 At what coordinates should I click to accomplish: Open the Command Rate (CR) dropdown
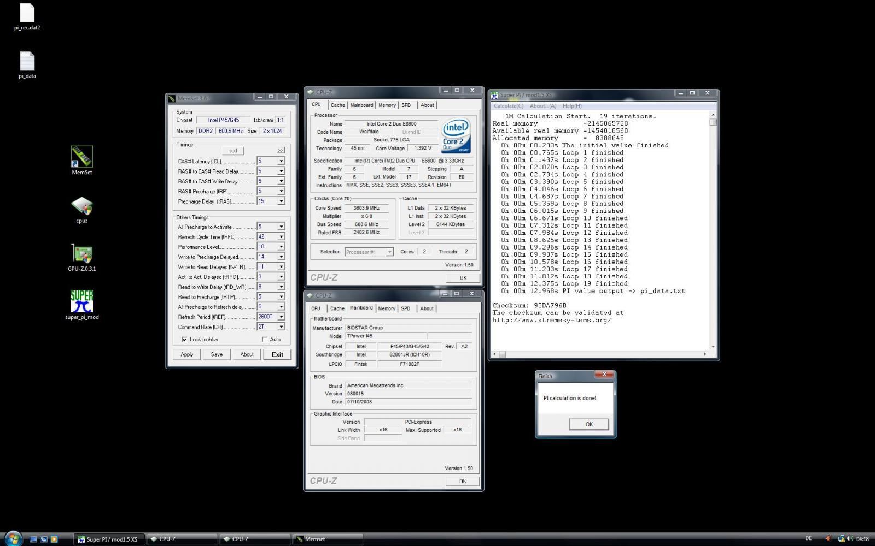(281, 327)
